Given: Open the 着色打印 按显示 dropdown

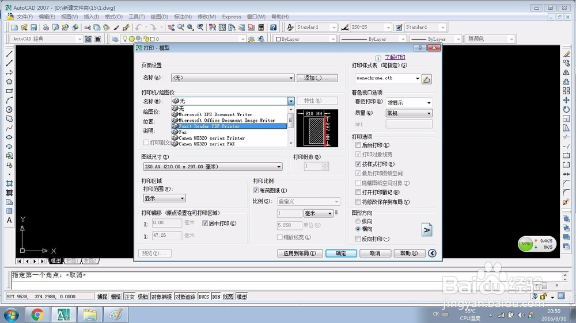Looking at the screenshot, I should (409, 103).
